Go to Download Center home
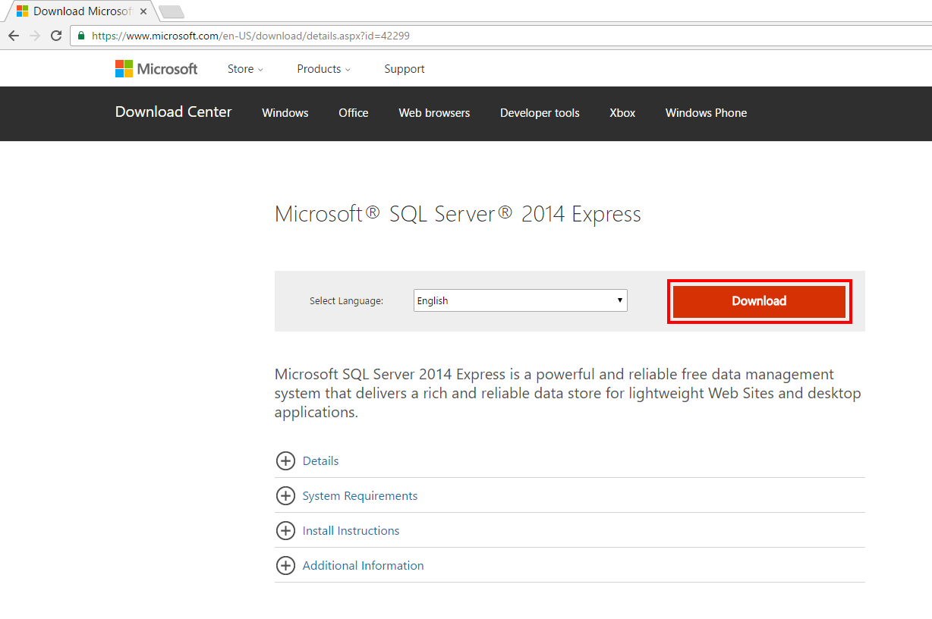 point(173,112)
